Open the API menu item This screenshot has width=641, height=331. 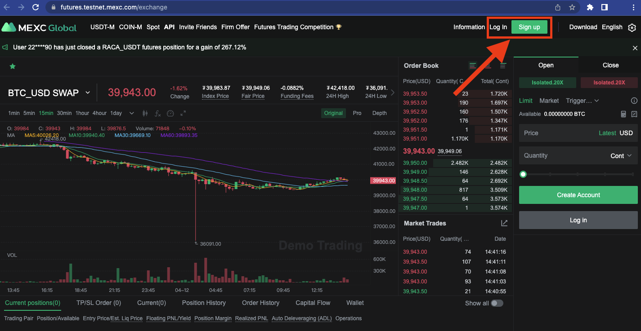tap(169, 27)
